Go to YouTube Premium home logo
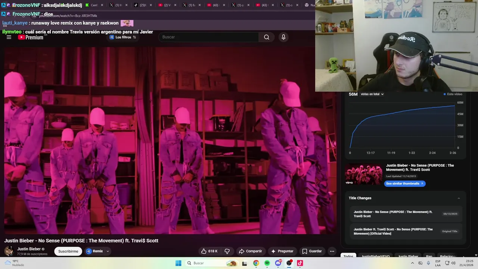Screen dimensions: 478x269 [x=31, y=37]
